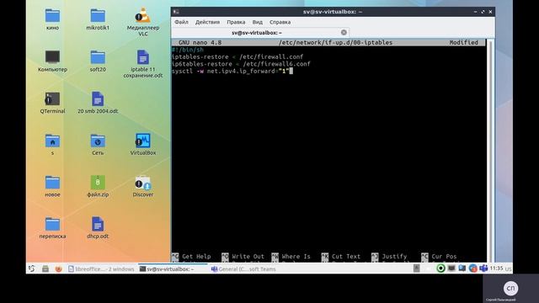Click the Justify shortcut label
Viewport: 539px width, 303px height.
[394, 256]
